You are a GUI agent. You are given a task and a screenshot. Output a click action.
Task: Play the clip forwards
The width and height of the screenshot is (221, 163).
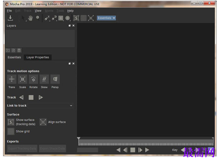pyautogui.click(x=147, y=150)
